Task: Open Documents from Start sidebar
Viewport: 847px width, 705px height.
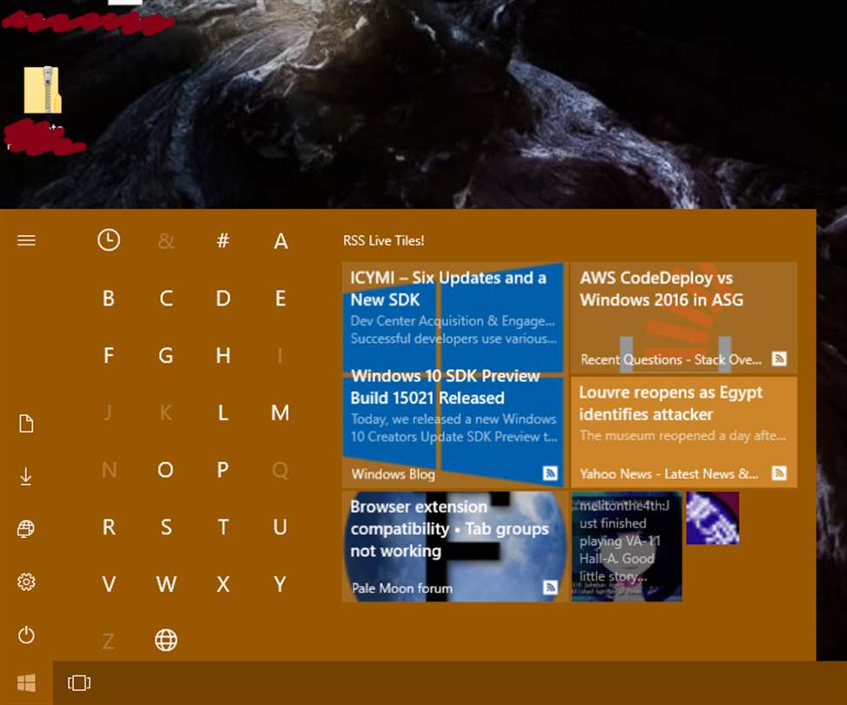Action: 26,424
